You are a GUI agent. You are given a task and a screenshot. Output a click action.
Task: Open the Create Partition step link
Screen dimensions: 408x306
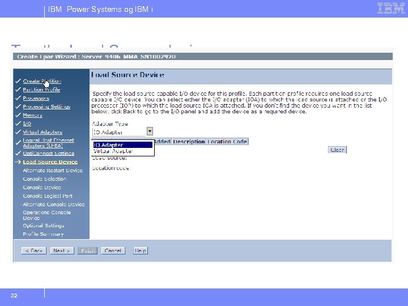pos(42,81)
